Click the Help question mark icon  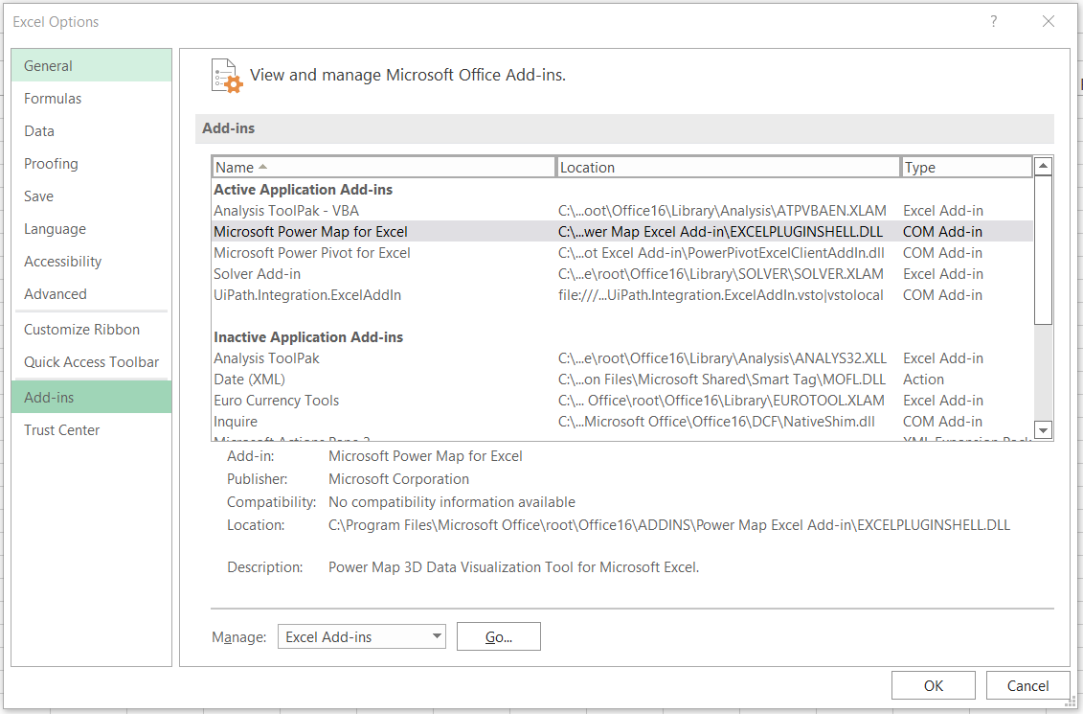tap(994, 21)
